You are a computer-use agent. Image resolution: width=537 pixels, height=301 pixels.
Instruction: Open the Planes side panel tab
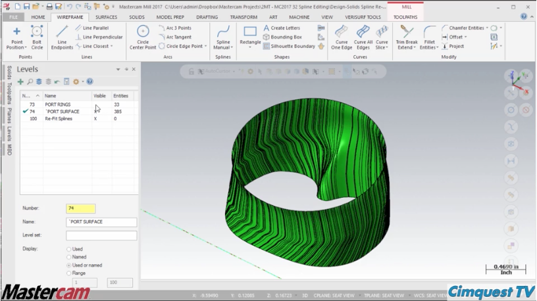pos(9,116)
